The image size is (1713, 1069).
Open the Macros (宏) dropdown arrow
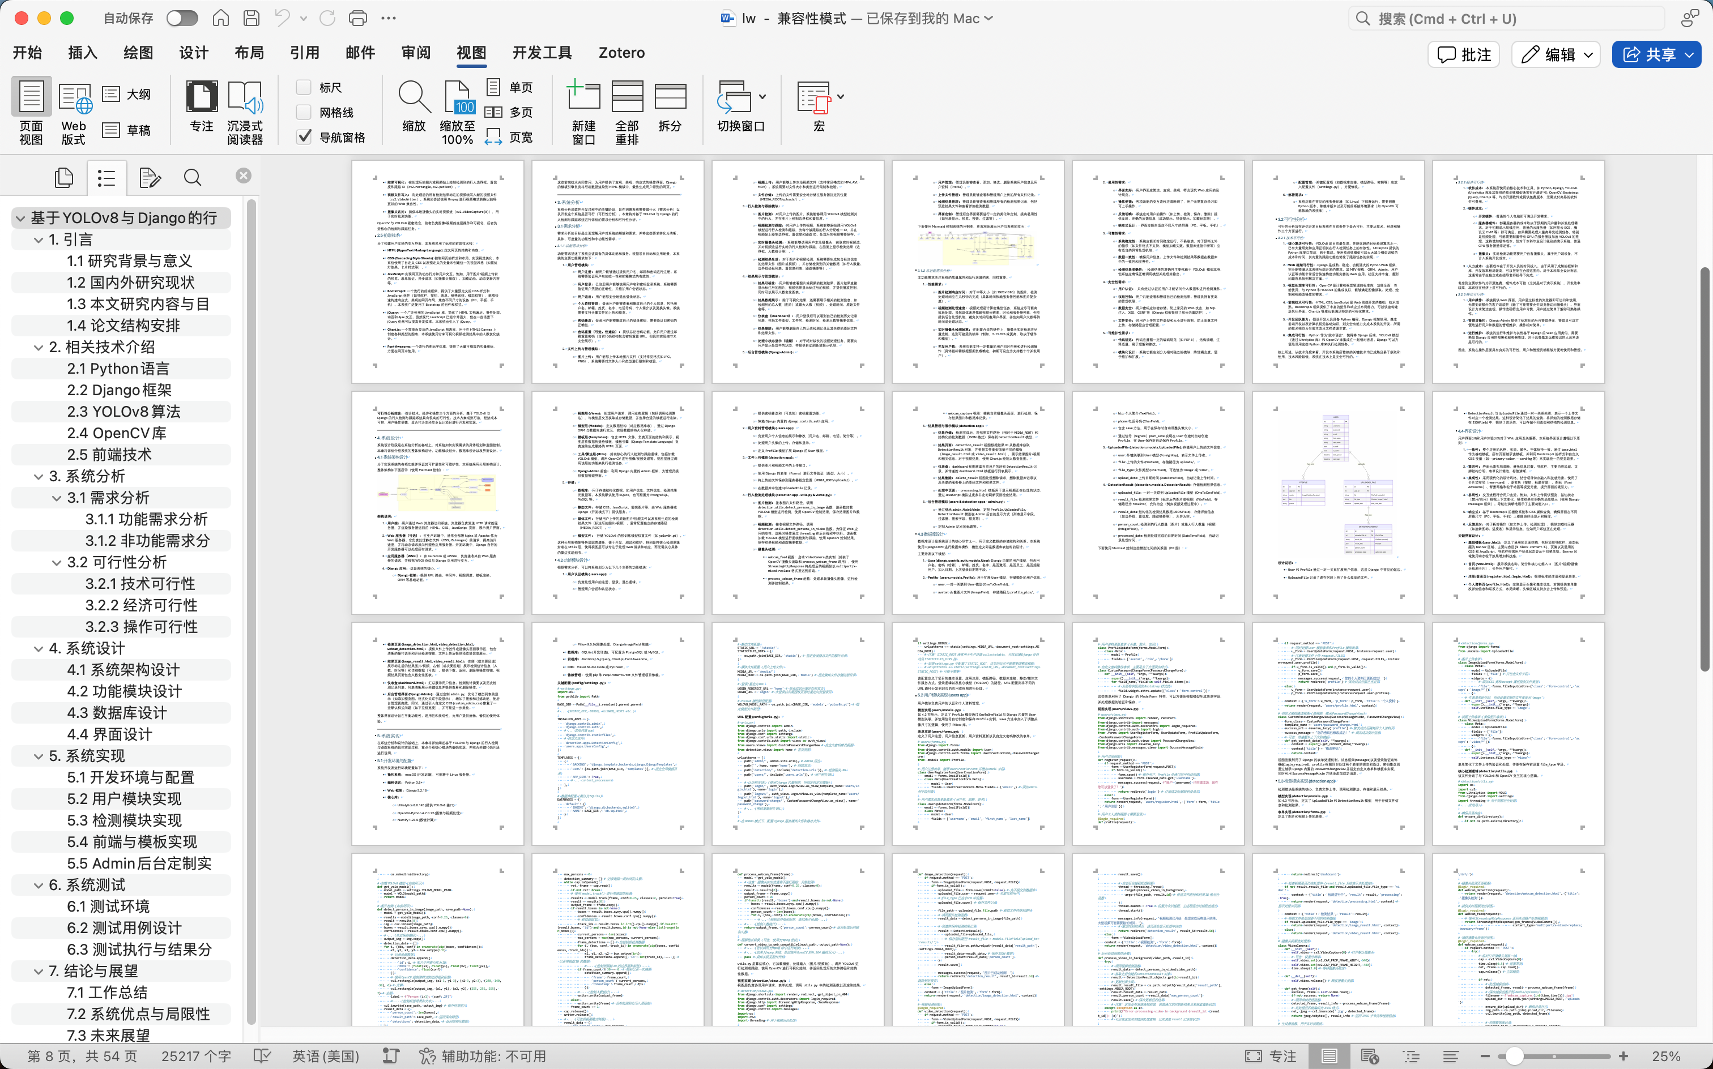point(840,97)
